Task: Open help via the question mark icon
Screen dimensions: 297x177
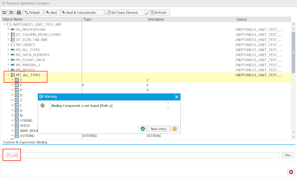Action: click(174, 129)
